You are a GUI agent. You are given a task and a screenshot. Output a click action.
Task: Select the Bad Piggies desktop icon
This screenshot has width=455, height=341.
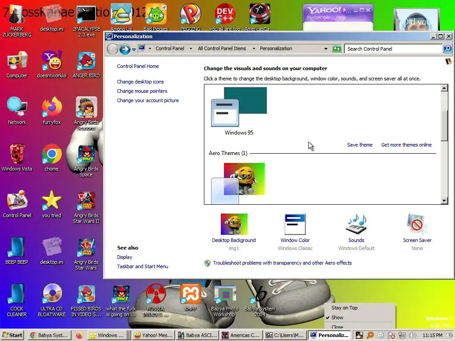click(x=156, y=17)
